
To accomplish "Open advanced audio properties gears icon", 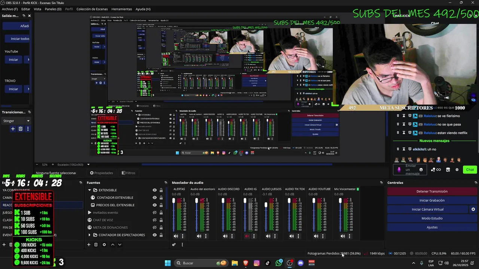I will tap(174, 245).
